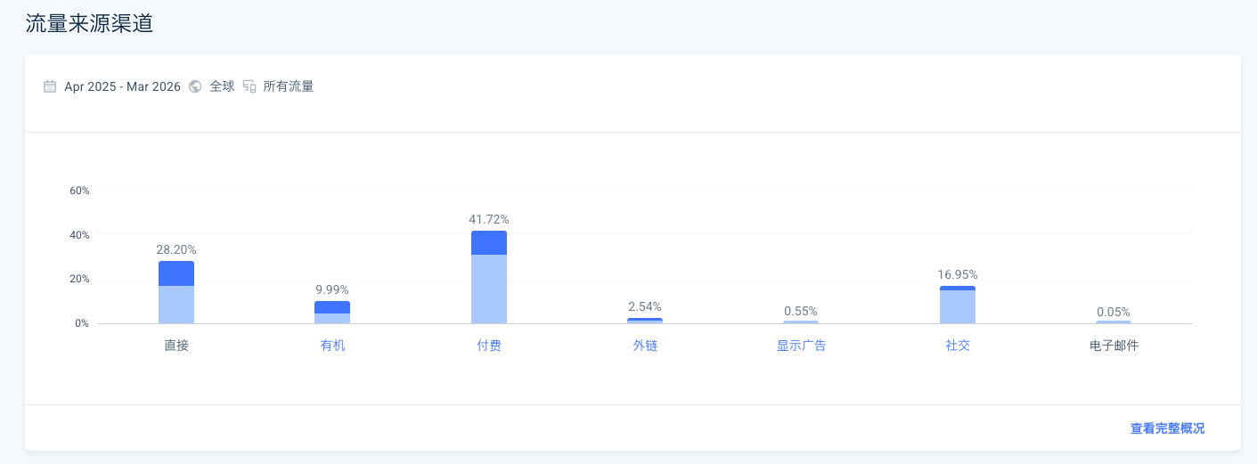Viewport: 1257px width, 464px height.
Task: Open the 显示广告 channel link
Action: pos(801,346)
